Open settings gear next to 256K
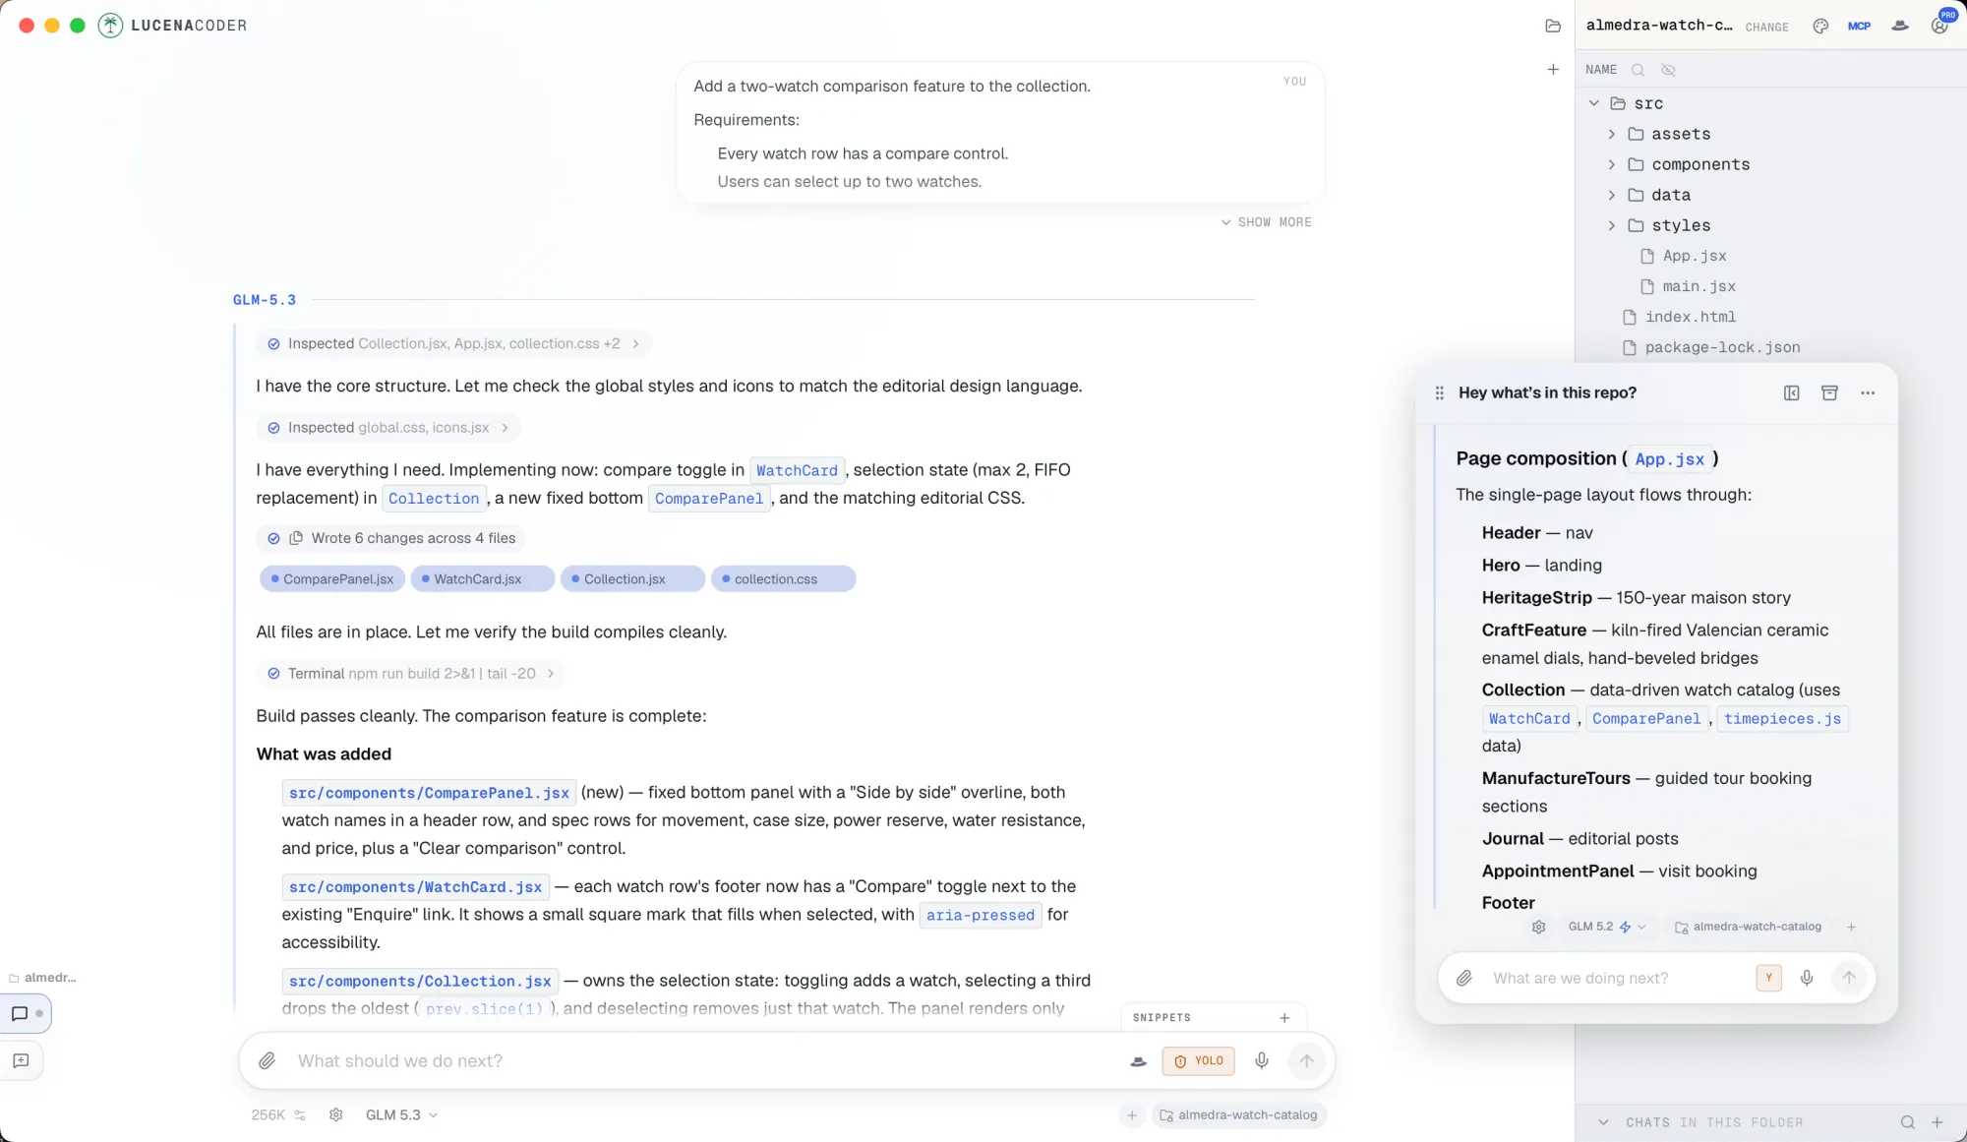The height and width of the screenshot is (1142, 1967). 335,1114
